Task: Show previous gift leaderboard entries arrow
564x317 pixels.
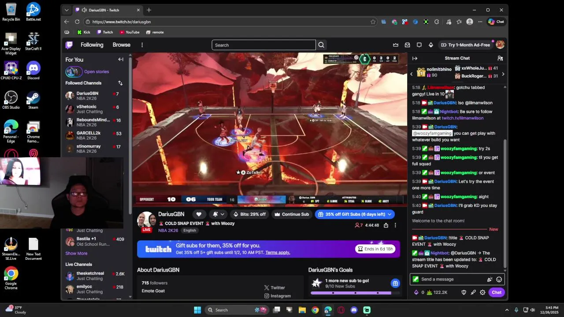Action: click(x=412, y=74)
